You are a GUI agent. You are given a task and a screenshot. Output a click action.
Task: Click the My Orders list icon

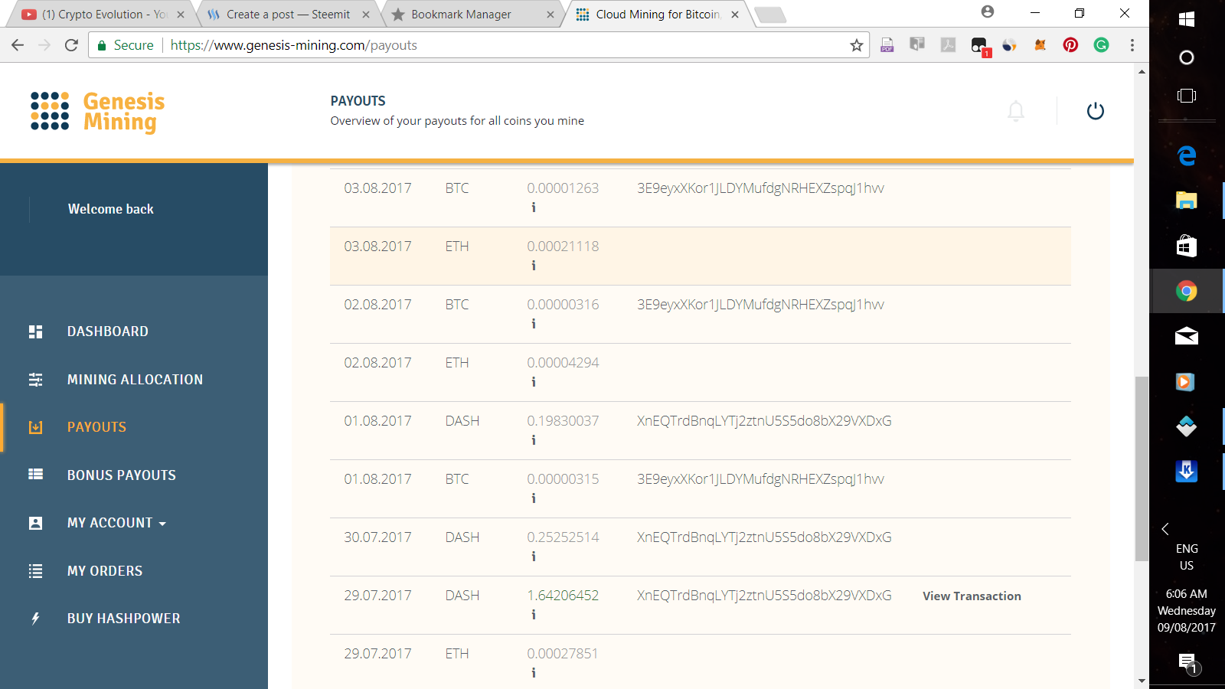35,571
